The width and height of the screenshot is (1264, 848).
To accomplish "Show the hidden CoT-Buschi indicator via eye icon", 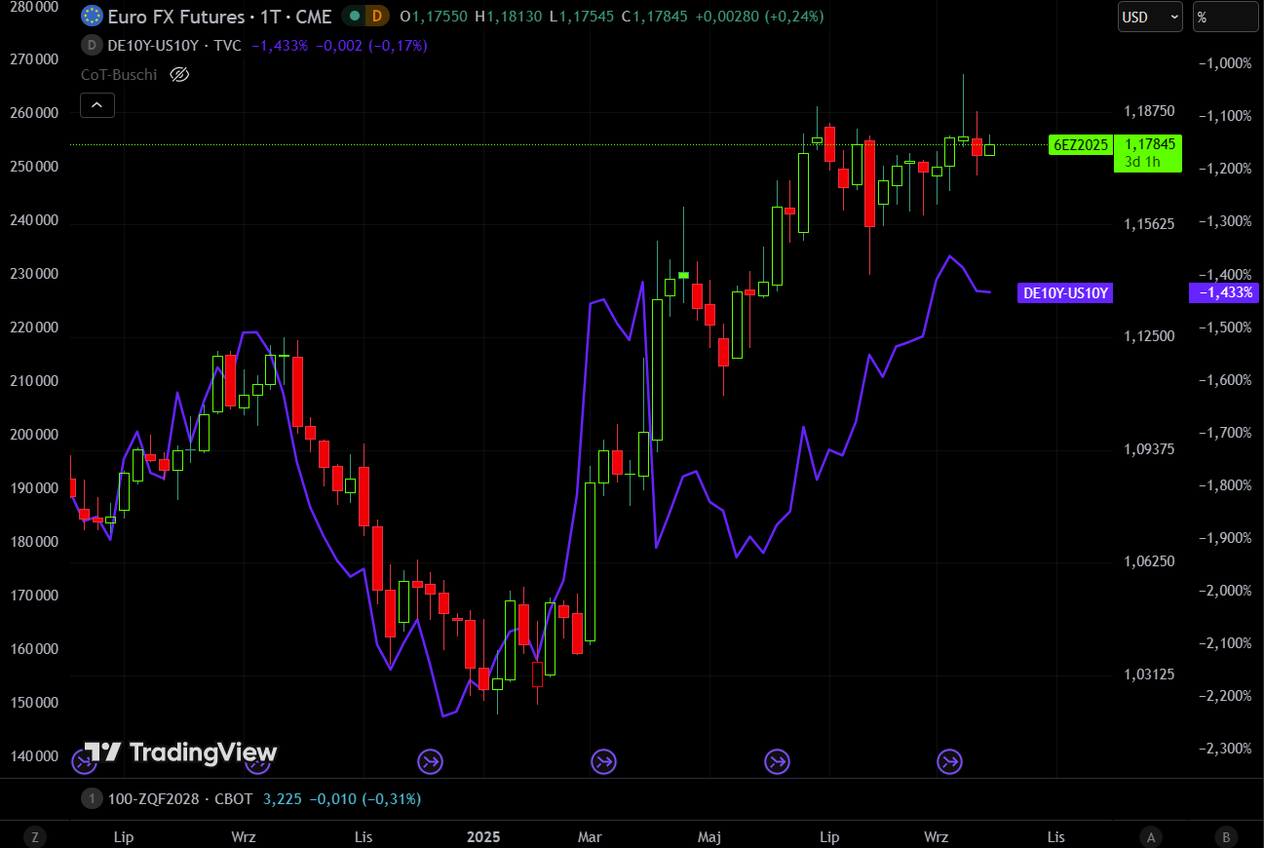I will (178, 74).
